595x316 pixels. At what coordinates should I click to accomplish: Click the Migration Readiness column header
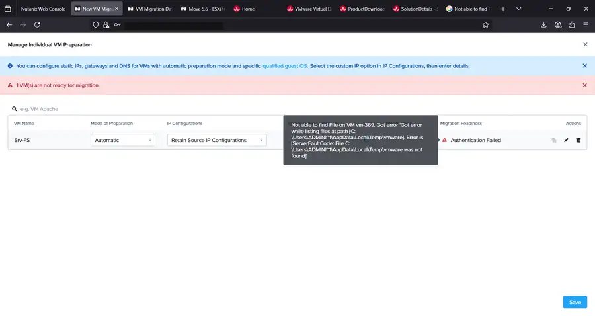coord(461,123)
